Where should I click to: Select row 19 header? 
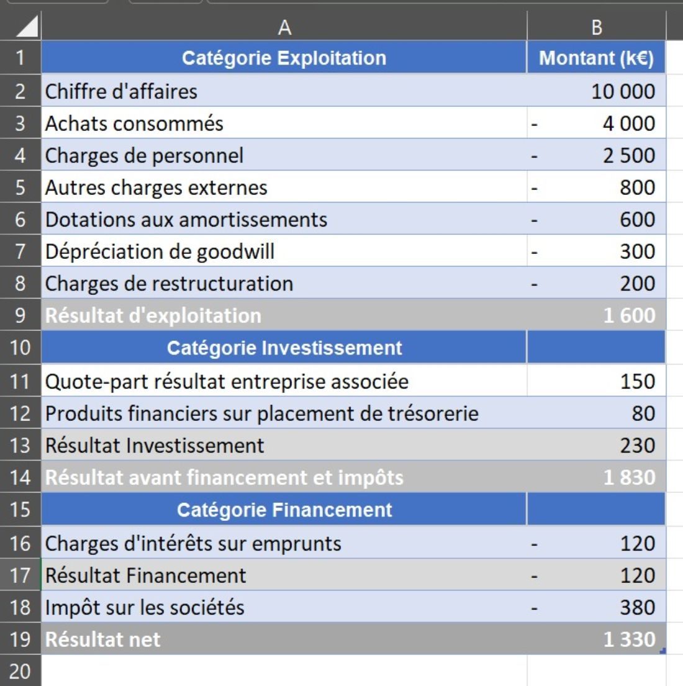click(20, 639)
